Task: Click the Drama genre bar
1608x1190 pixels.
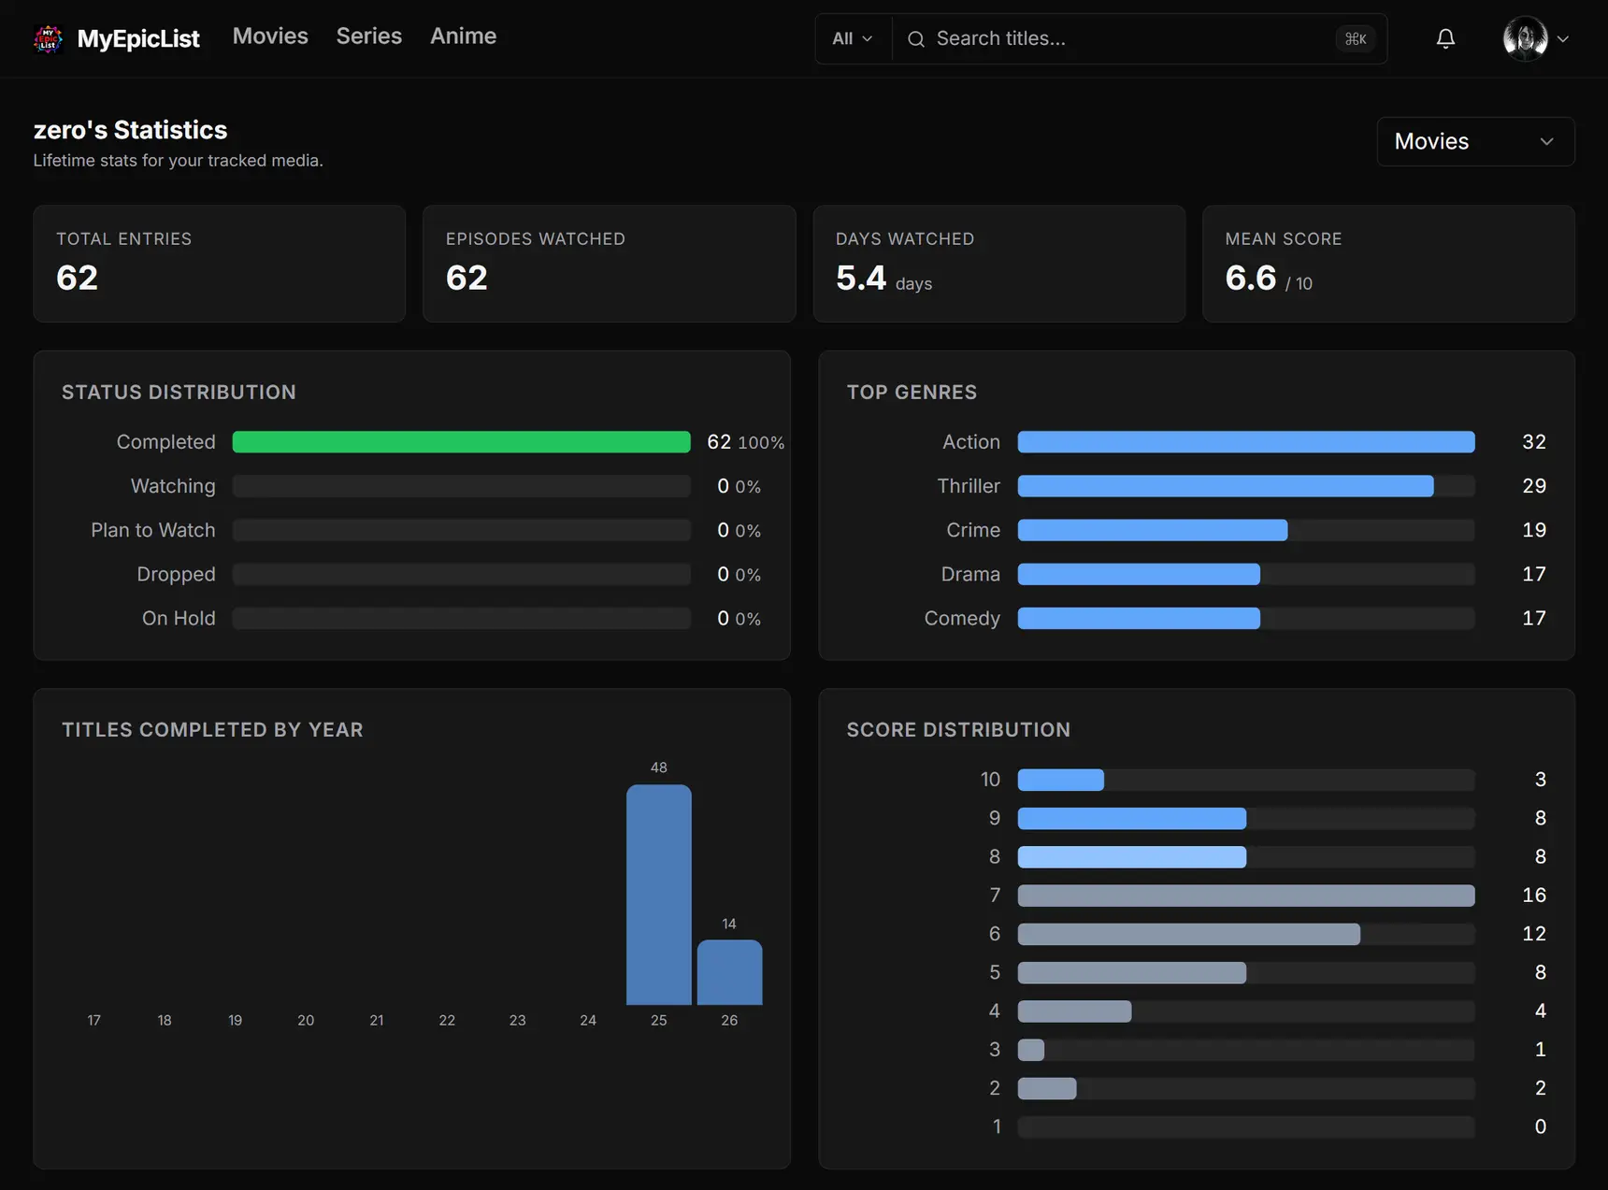Action: (1139, 574)
